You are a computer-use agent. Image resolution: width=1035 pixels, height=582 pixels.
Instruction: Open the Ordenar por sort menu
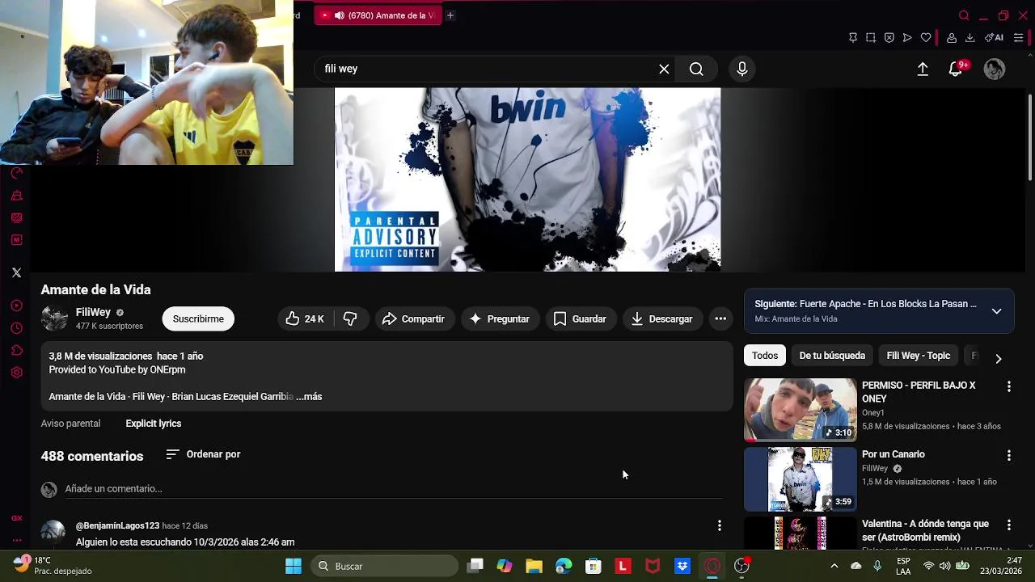click(x=203, y=454)
